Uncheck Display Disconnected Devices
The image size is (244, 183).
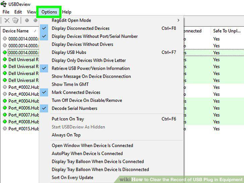click(111, 28)
